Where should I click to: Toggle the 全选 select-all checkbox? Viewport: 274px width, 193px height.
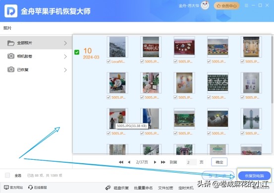click(7, 175)
